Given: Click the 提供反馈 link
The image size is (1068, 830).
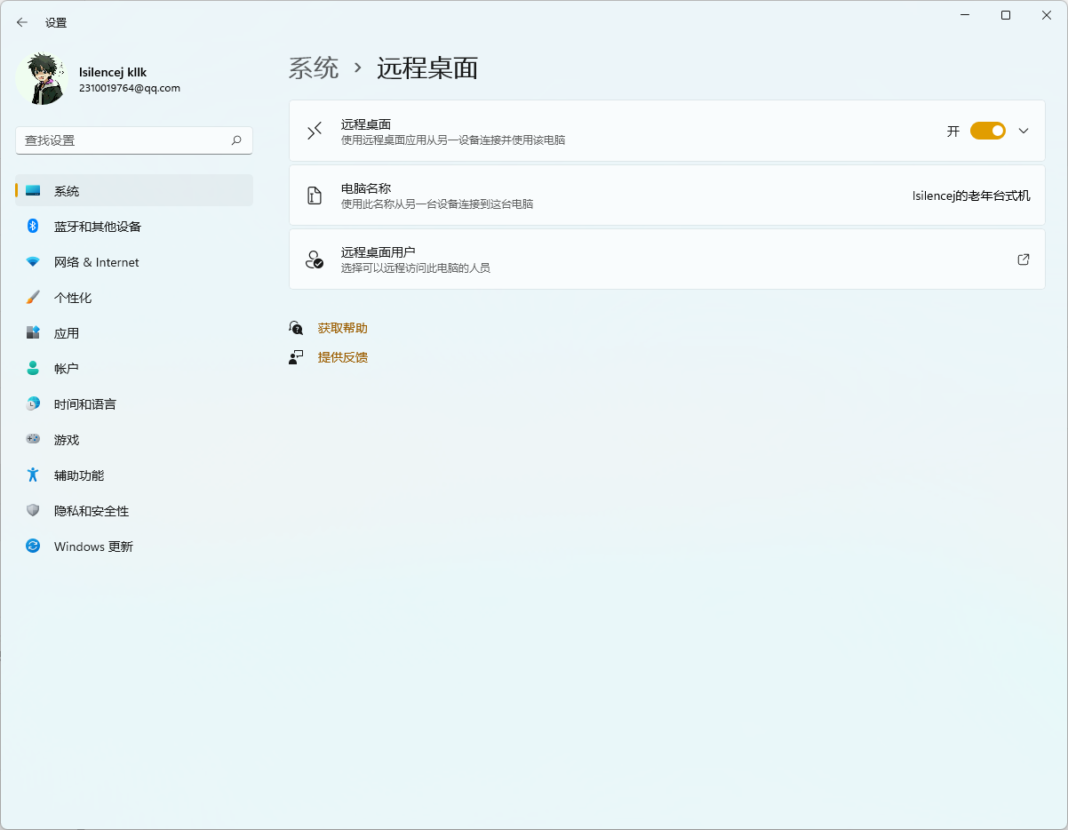Looking at the screenshot, I should (345, 356).
